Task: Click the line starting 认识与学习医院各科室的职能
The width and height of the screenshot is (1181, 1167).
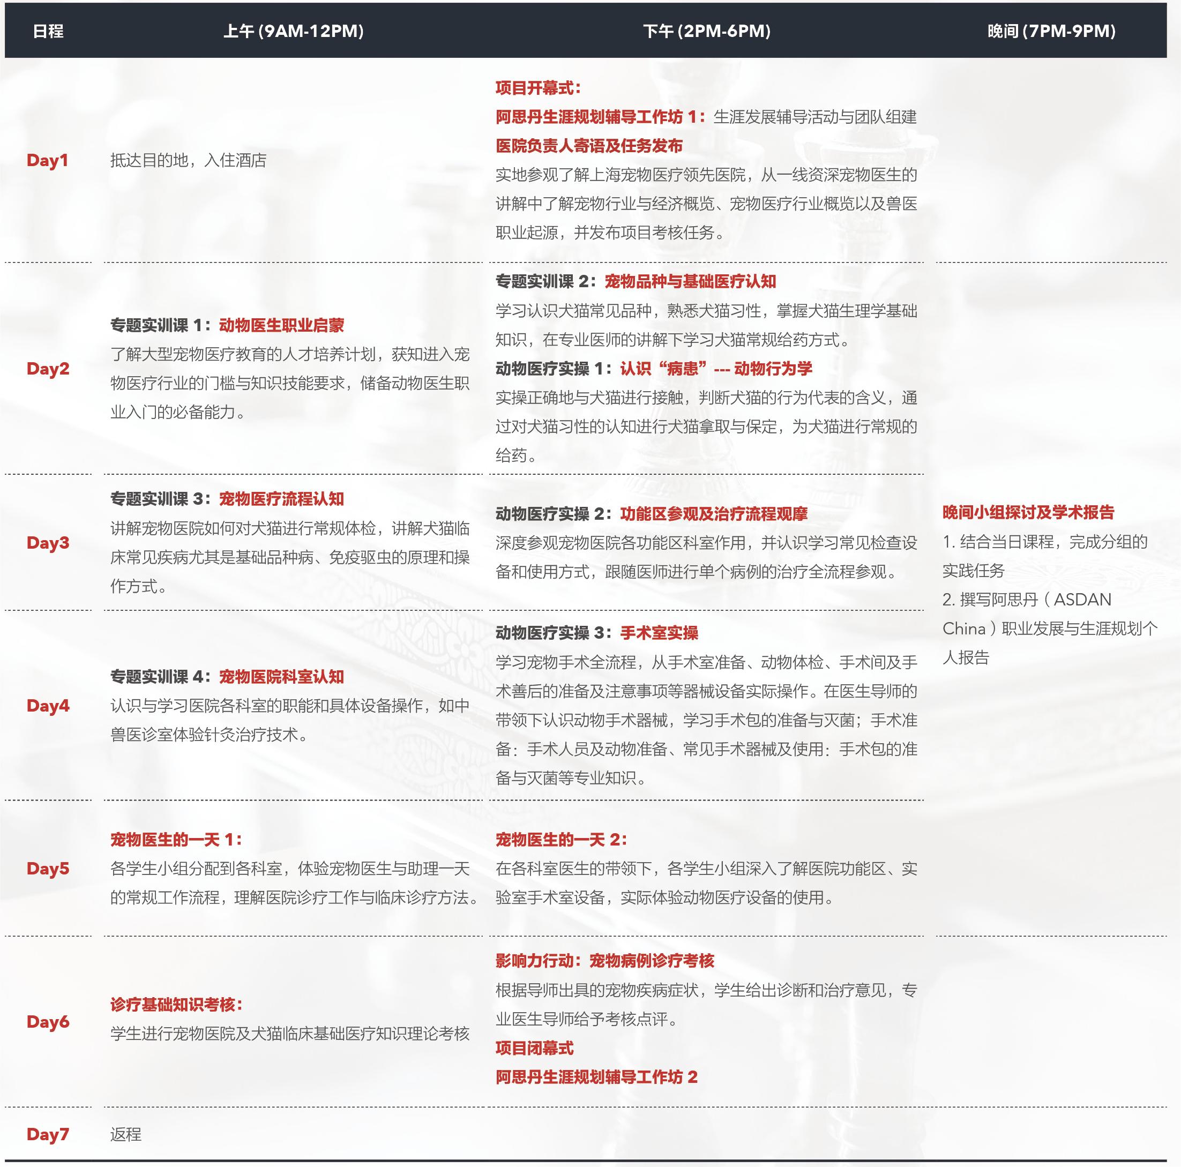Action: pos(290,706)
